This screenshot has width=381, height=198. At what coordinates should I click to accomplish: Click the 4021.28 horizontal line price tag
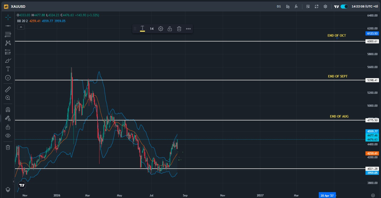372,169
